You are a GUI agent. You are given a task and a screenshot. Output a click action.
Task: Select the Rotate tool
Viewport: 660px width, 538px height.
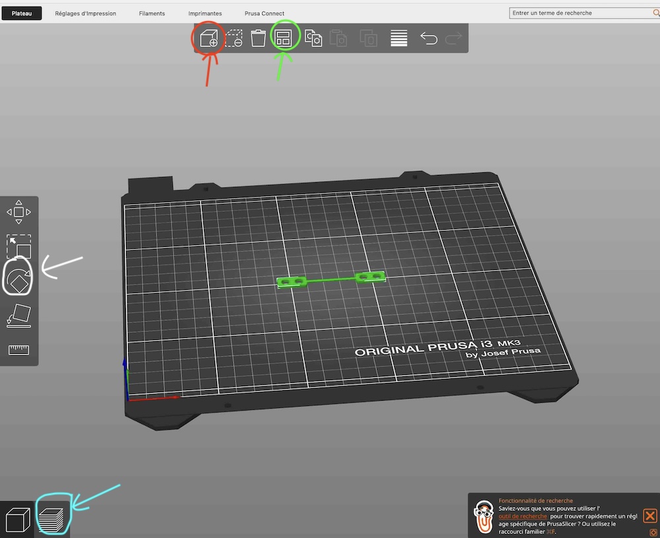(x=19, y=280)
